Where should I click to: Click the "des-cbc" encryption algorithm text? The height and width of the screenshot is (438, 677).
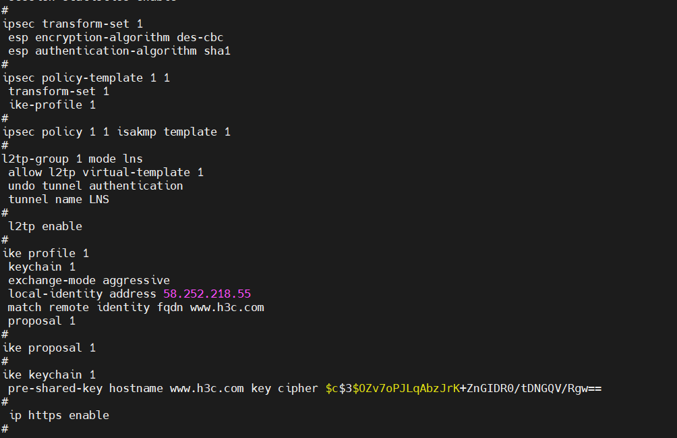tap(200, 37)
